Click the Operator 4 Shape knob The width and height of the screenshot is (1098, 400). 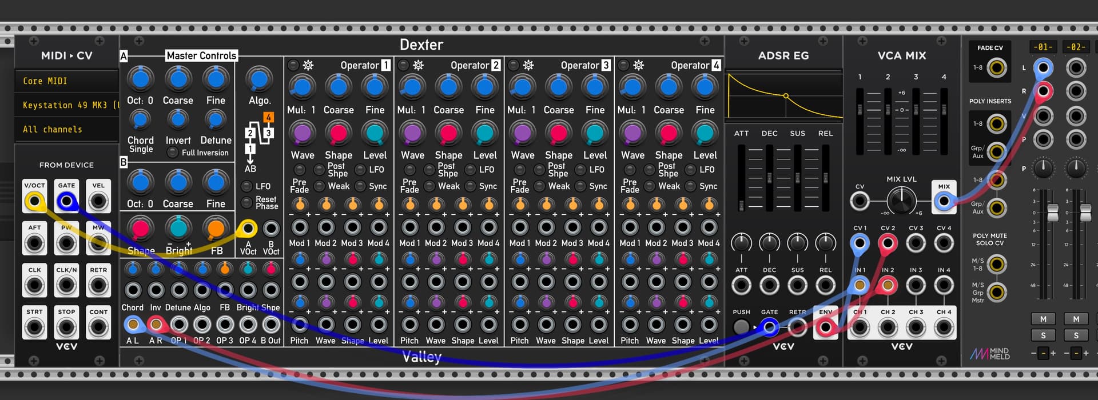[x=669, y=133]
